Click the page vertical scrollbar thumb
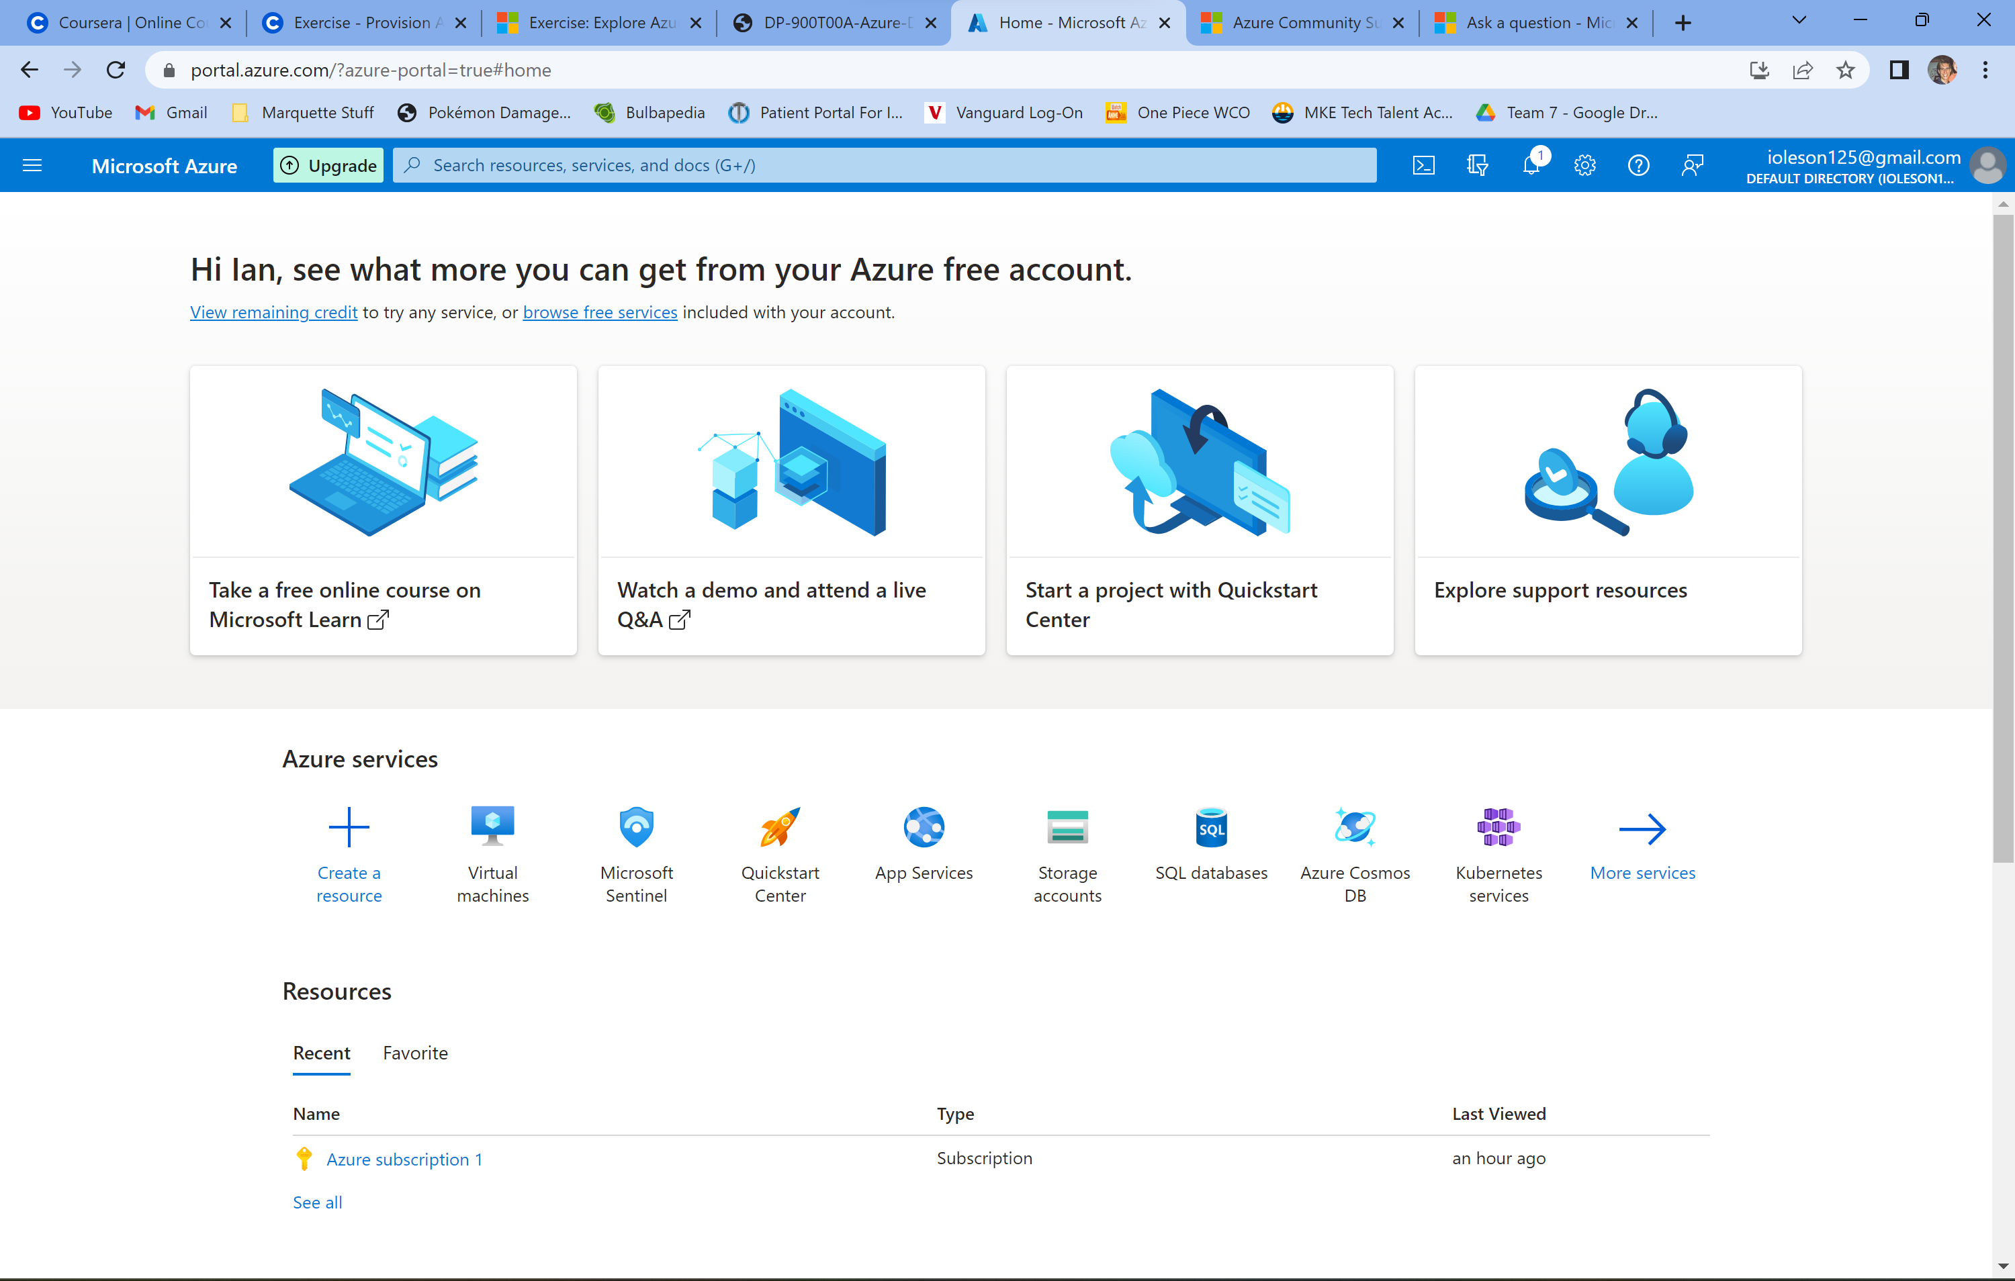The image size is (2015, 1281). 2004,538
